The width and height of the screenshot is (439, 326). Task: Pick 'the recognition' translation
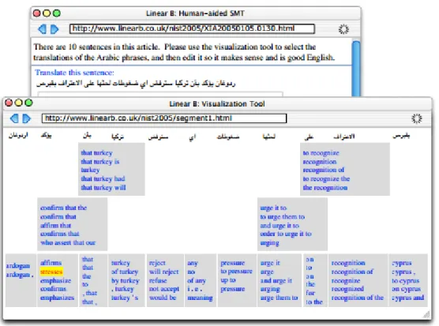(325, 187)
